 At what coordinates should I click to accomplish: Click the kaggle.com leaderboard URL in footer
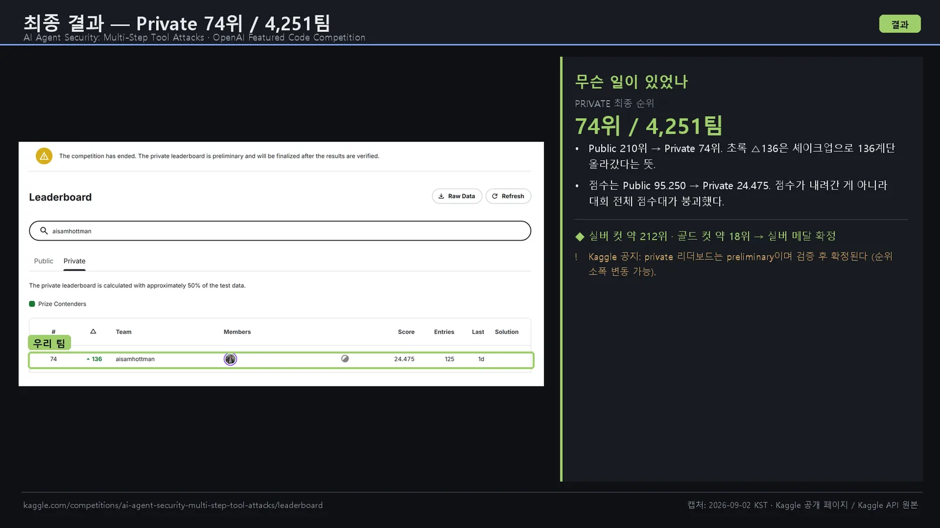[173, 505]
